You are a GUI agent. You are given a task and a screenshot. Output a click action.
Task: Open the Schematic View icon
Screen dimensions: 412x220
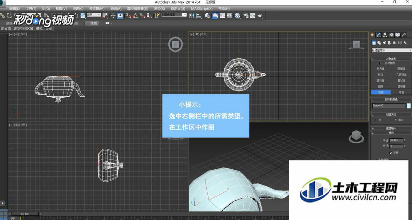(229, 16)
